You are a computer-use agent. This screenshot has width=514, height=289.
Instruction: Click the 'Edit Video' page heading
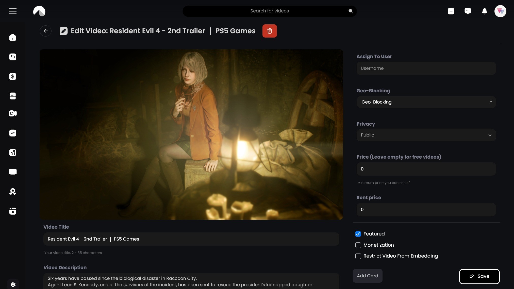coord(163,31)
